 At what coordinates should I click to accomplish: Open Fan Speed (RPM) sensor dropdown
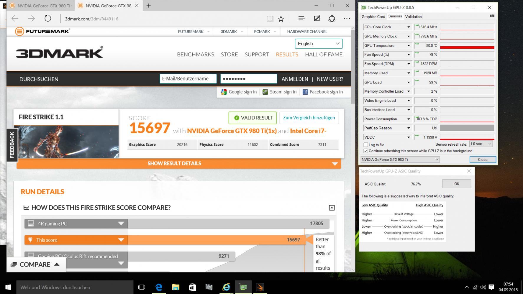[409, 64]
